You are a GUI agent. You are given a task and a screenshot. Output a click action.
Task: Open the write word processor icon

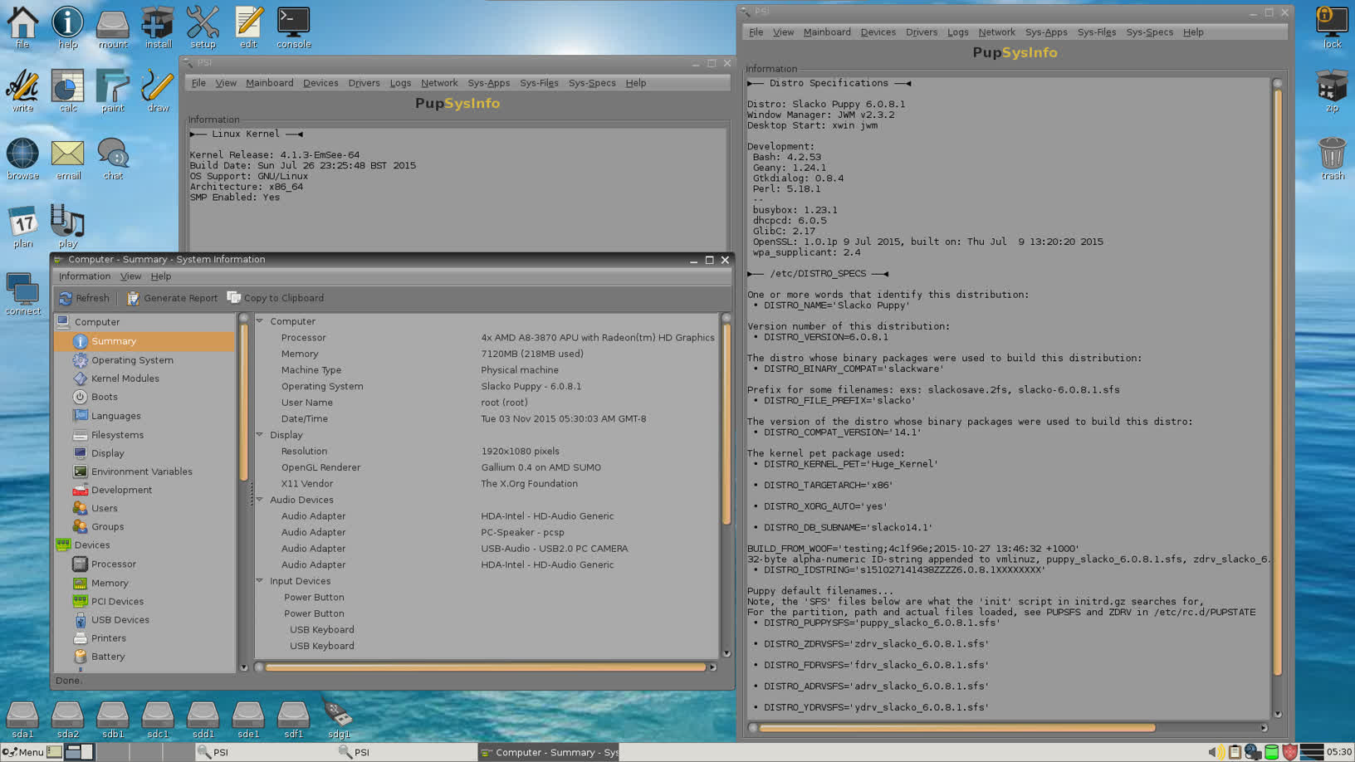click(x=22, y=91)
